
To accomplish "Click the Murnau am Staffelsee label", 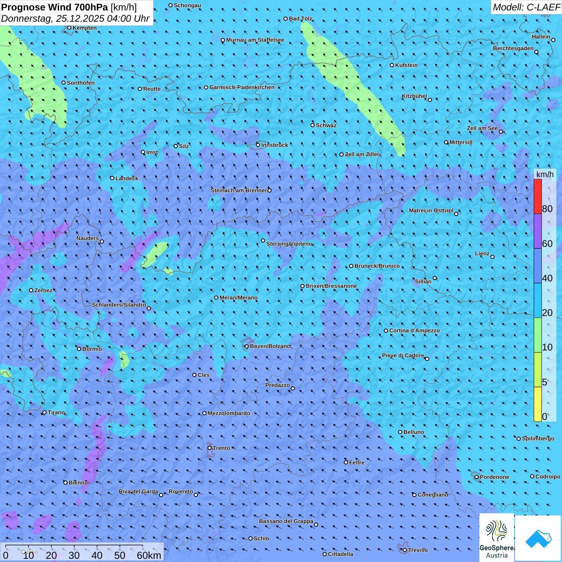I will pos(255,40).
